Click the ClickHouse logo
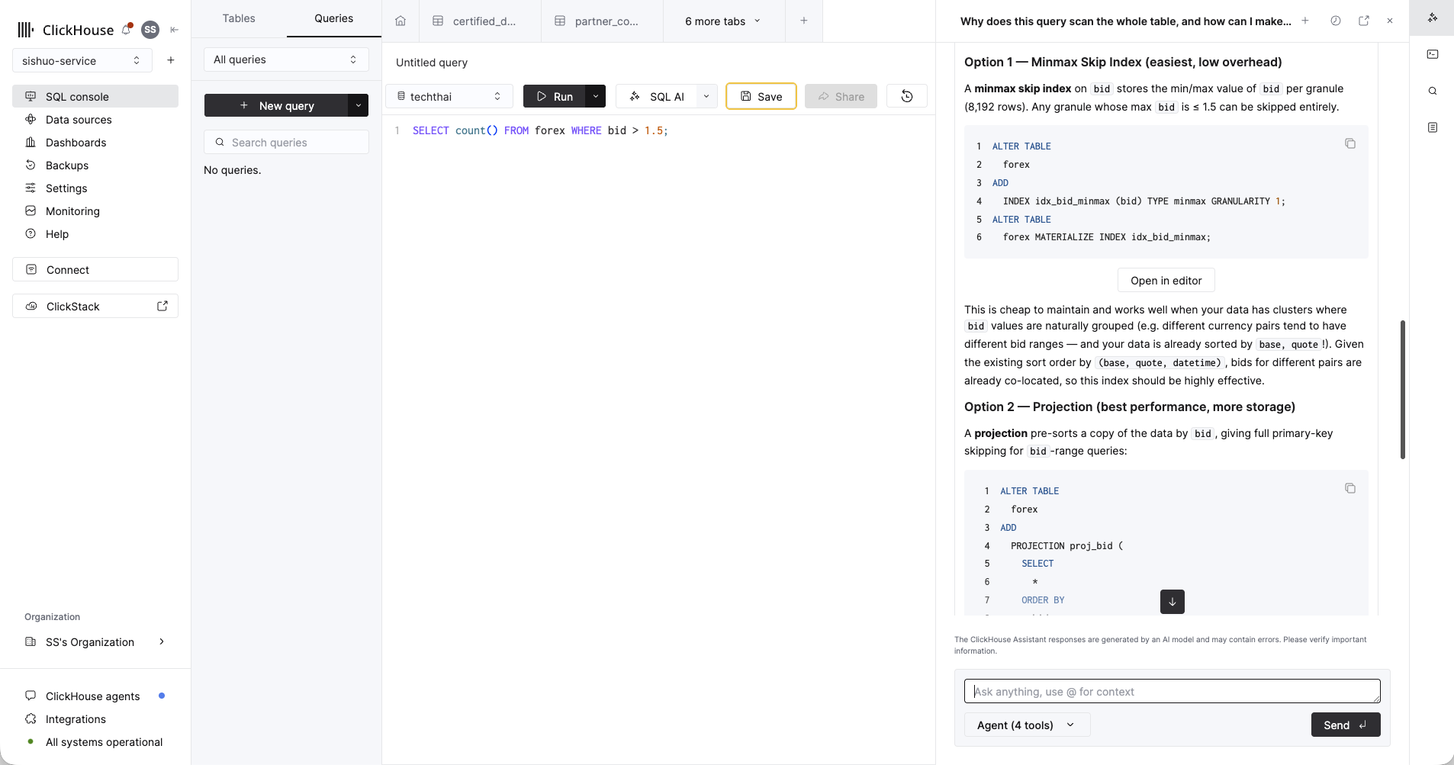 coord(65,30)
